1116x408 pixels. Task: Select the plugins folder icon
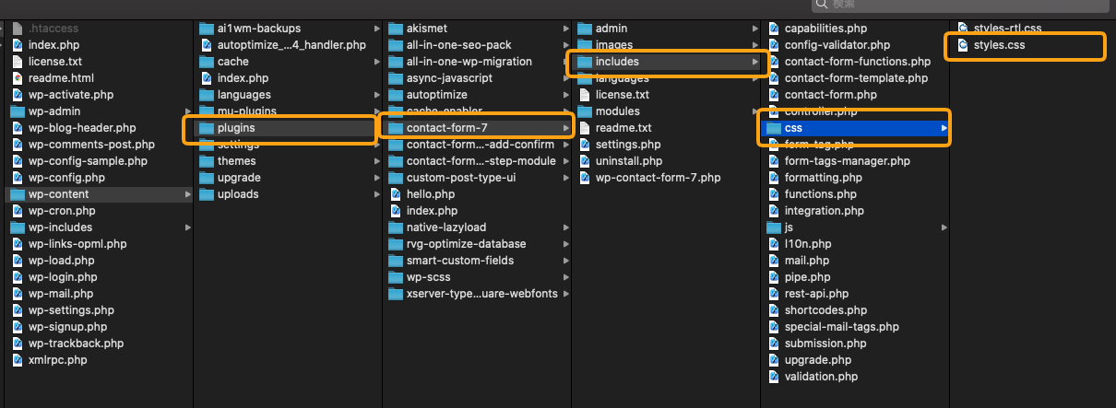[207, 128]
